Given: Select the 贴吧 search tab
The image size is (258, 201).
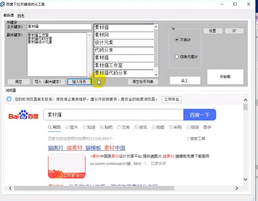Looking at the screenshot, I should pyautogui.click(x=106, y=127).
